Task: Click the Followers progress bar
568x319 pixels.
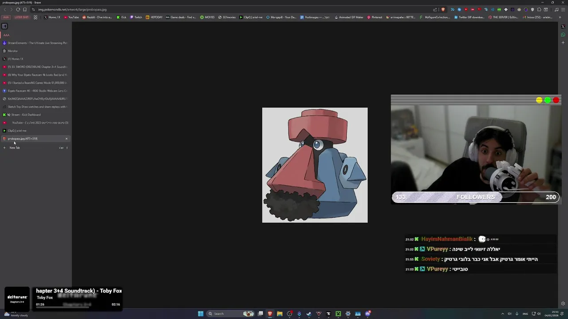Action: (476, 197)
